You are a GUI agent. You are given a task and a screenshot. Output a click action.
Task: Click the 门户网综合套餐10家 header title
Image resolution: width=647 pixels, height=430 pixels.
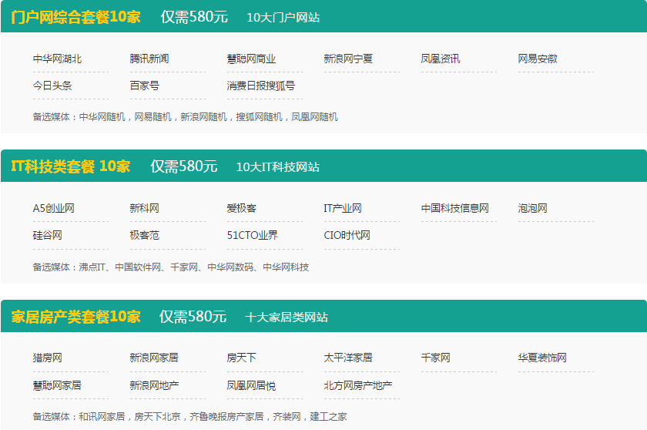[x=75, y=16]
